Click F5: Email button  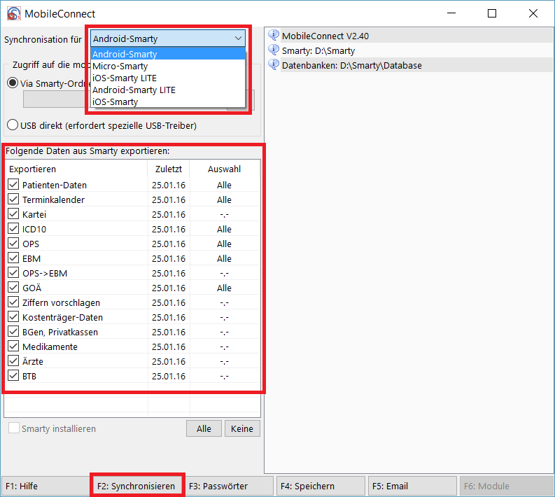pyautogui.click(x=412, y=486)
